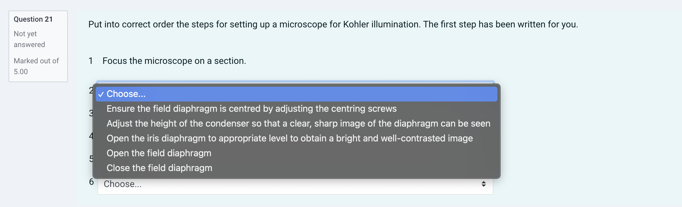Select "Close the field diaphragm" option
Screen dimensions: 682x207
(159, 168)
